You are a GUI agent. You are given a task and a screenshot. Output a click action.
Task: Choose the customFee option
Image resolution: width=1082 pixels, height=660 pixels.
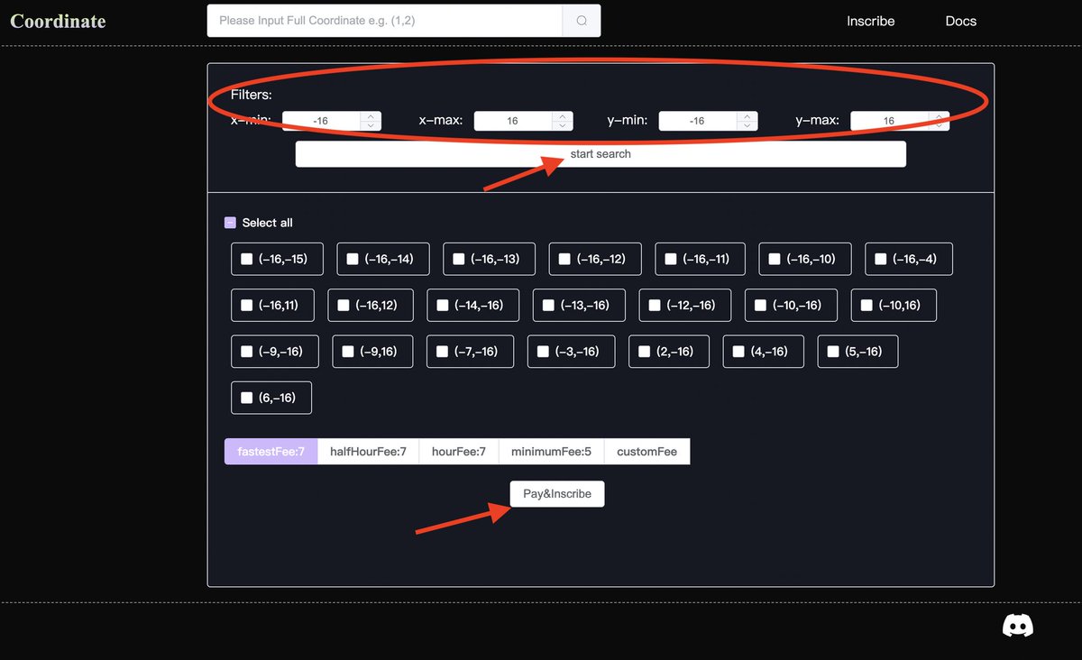click(x=647, y=452)
